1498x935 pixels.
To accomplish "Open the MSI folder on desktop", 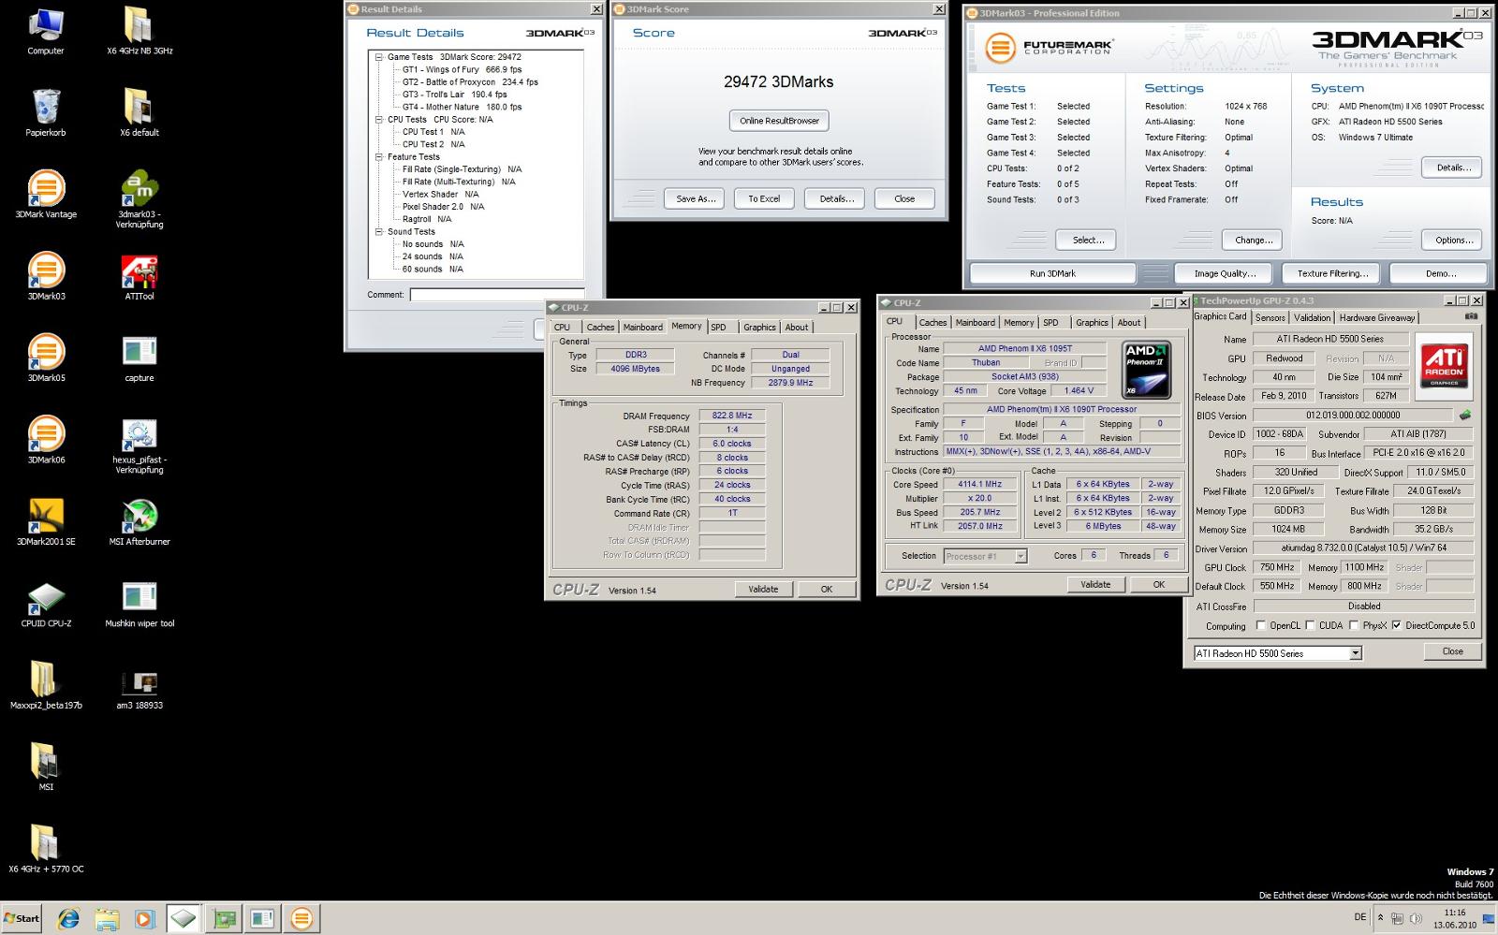I will coord(45,767).
